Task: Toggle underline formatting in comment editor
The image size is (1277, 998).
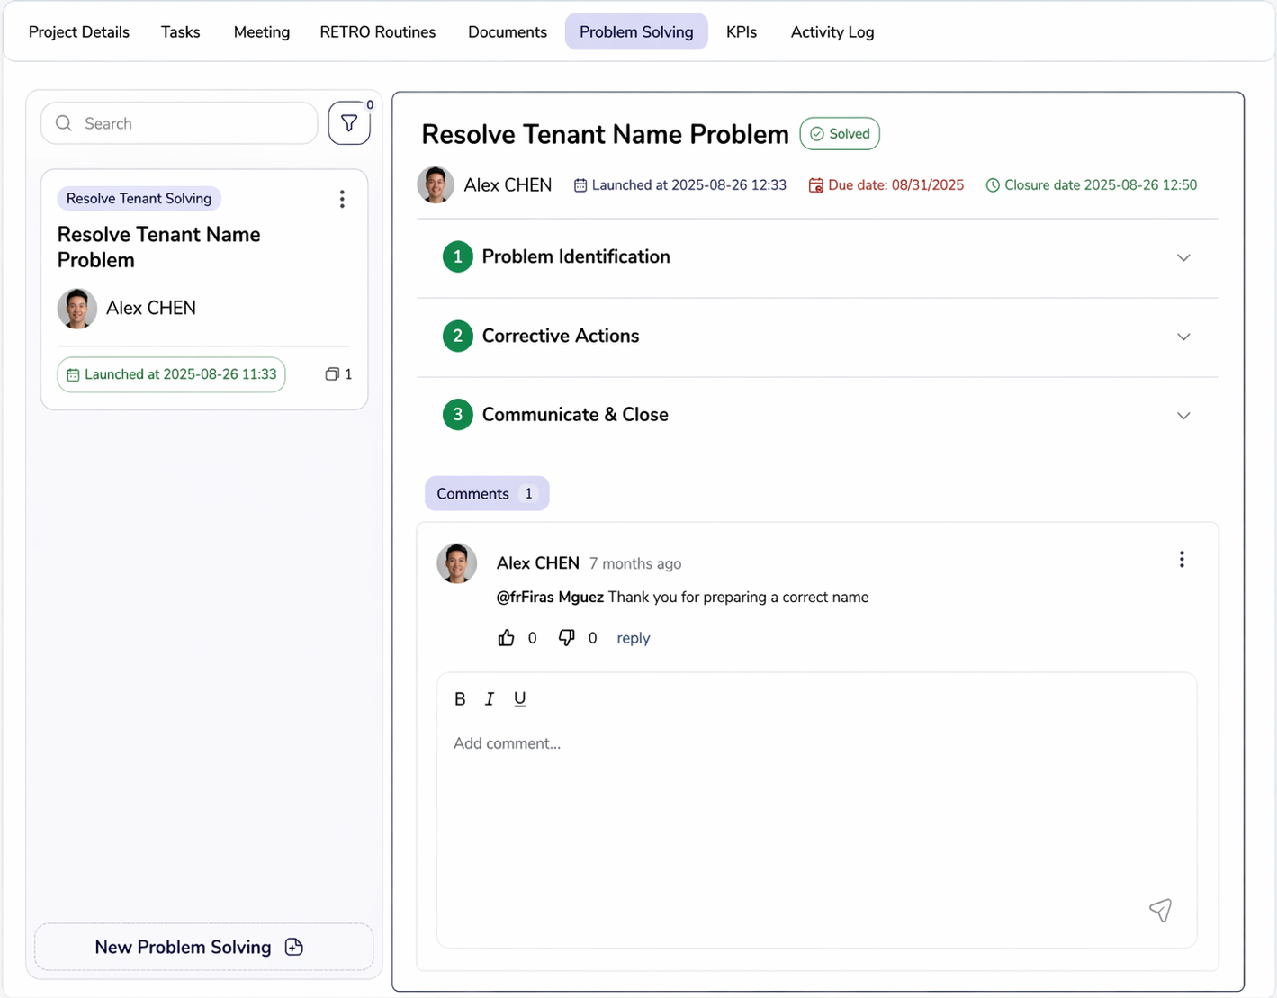Action: point(520,699)
